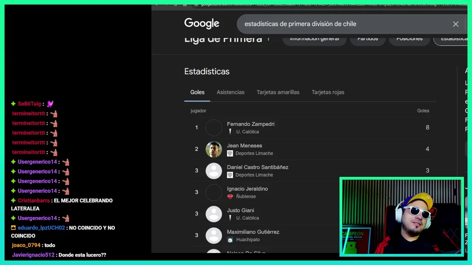Open Fernando Zampedri player row
The width and height of the screenshot is (472, 265).
(x=310, y=128)
